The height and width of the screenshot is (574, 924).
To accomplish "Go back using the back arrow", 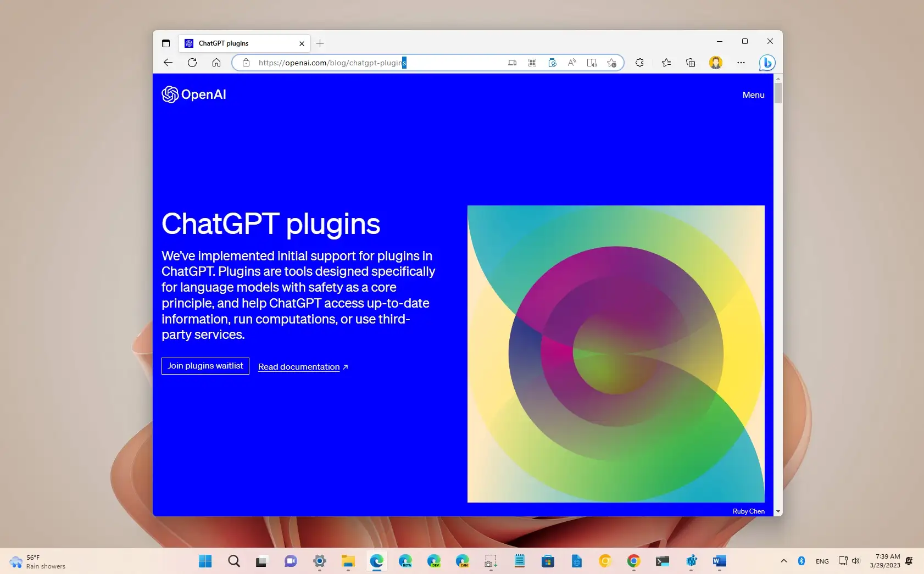I will point(168,63).
